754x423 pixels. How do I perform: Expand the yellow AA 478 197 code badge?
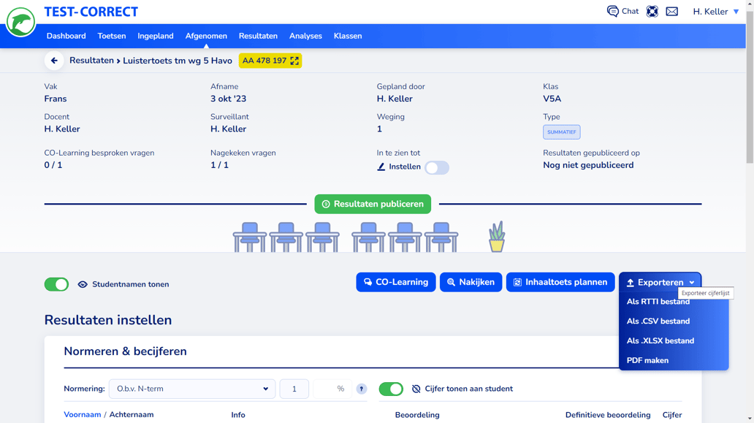[293, 61]
